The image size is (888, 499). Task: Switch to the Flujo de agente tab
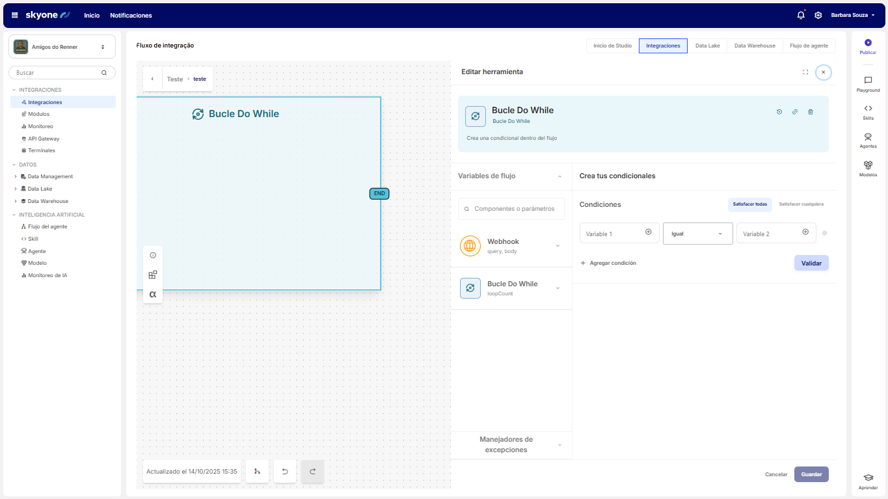click(x=809, y=46)
